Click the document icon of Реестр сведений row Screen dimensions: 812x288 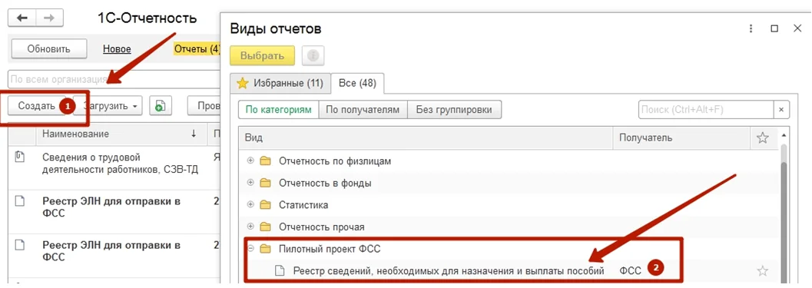tap(280, 270)
